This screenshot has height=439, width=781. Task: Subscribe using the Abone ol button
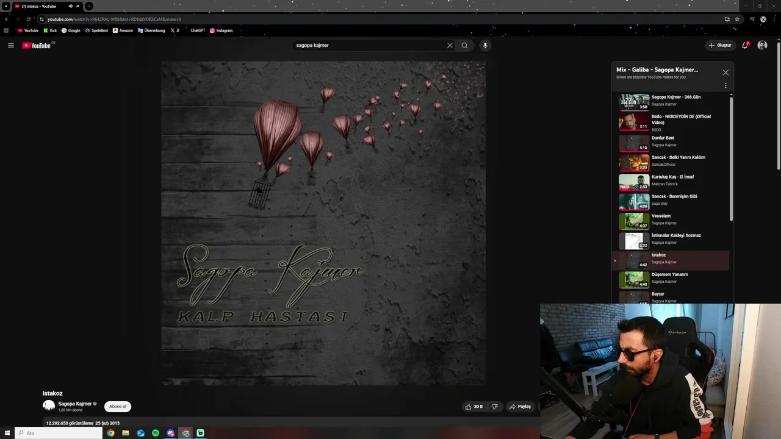[118, 407]
